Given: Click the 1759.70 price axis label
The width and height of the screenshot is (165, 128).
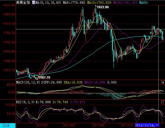Looking at the screenshot, I should (9, 33).
